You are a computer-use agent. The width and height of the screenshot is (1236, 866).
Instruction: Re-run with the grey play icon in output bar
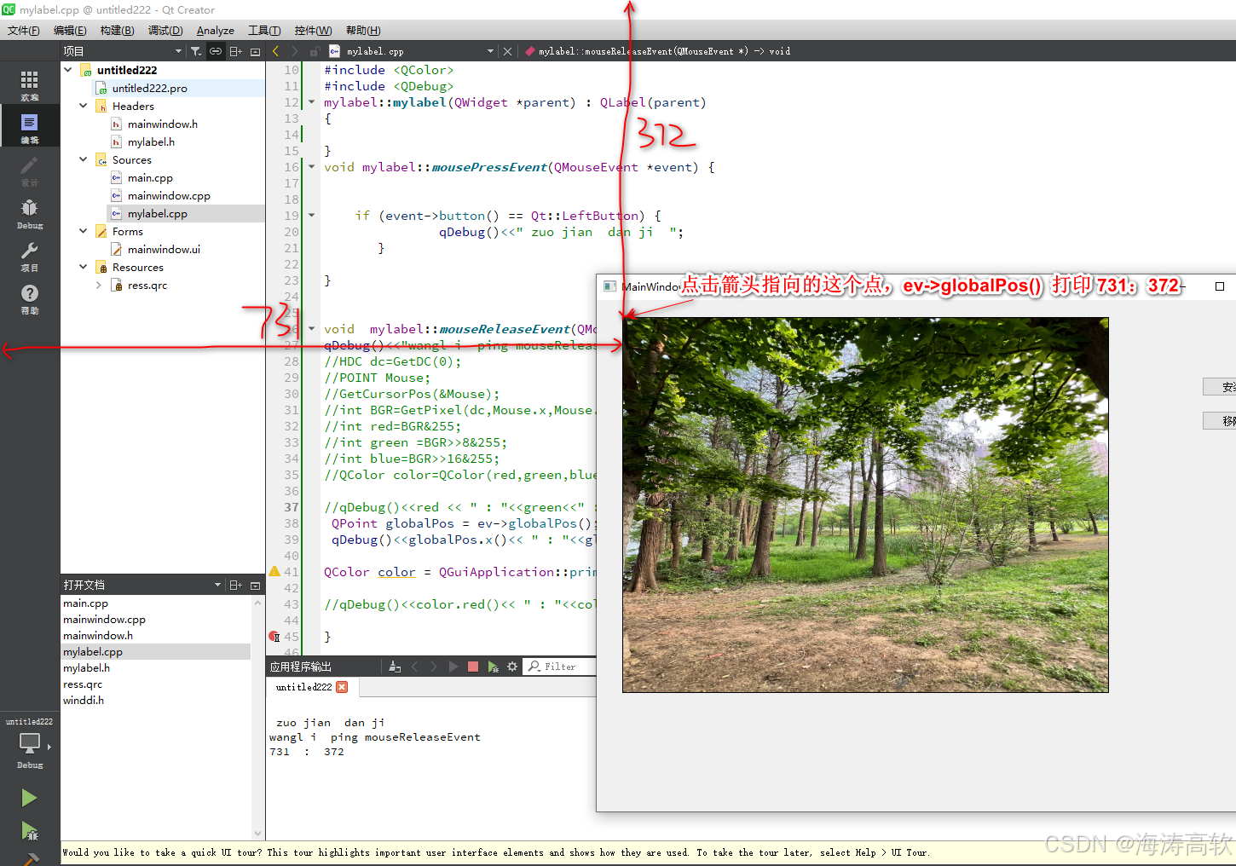coord(453,667)
